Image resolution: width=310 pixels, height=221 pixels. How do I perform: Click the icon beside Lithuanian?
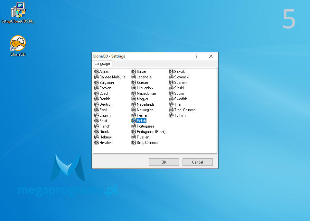coord(134,88)
